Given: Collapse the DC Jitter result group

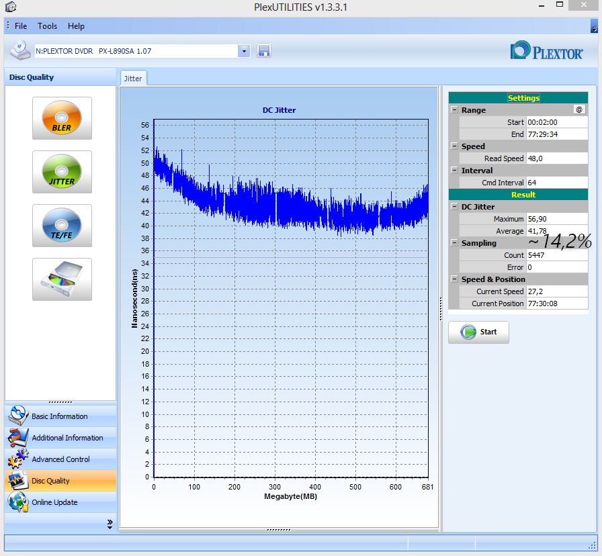Looking at the screenshot, I should [454, 206].
